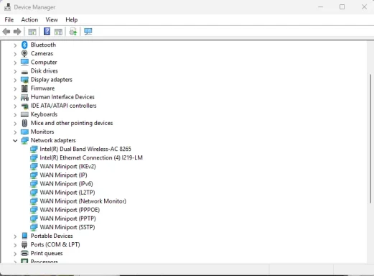
Task: Expand the Portable Devices chevron
Action: tap(15, 236)
